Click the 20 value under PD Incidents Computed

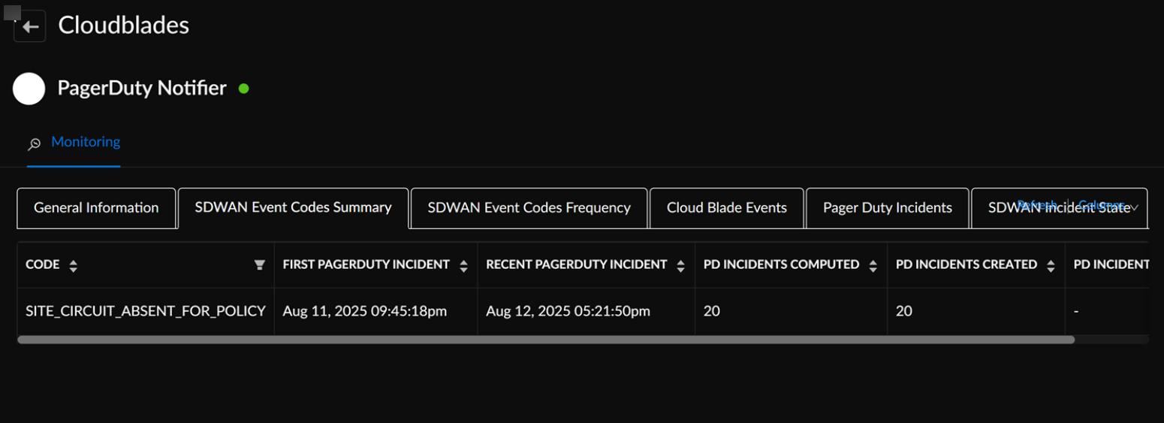tap(712, 311)
